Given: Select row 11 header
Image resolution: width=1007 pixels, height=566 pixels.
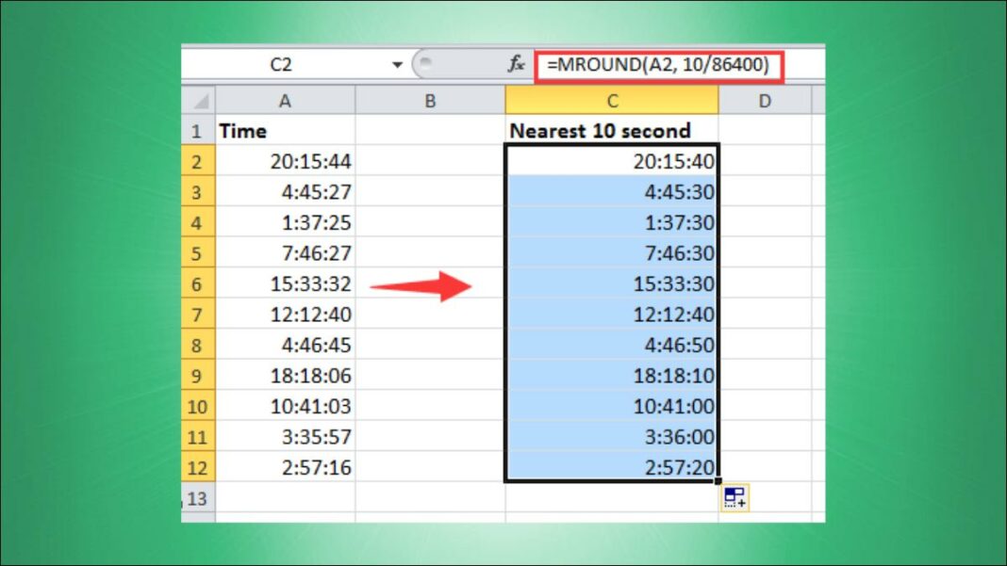Looking at the screenshot, I should [x=198, y=437].
